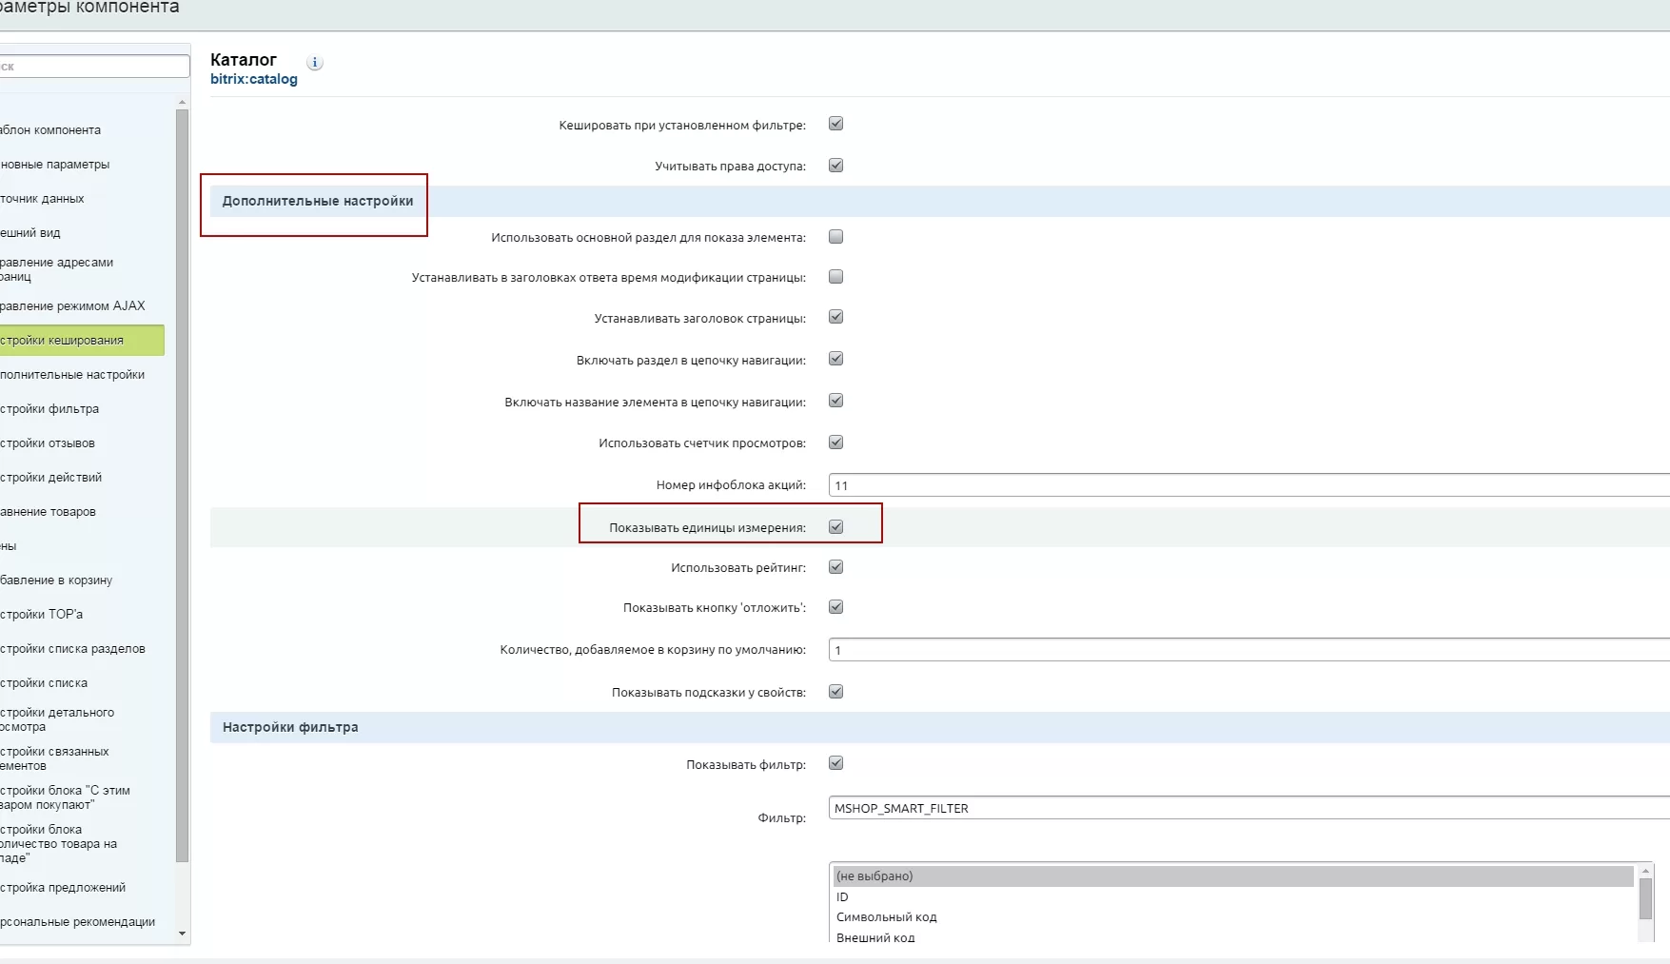Enable 'Устанавливать в заголовках ответа время модификации'

tap(836, 277)
